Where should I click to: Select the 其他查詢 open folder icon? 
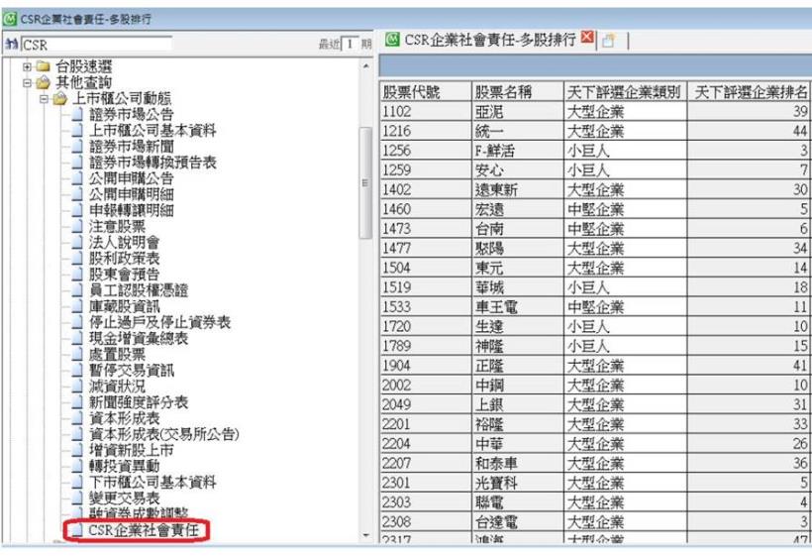(44, 82)
